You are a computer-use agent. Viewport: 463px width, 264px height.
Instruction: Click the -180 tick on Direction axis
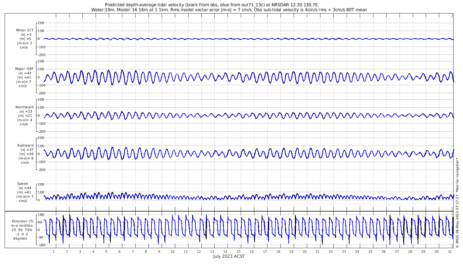tap(40, 245)
